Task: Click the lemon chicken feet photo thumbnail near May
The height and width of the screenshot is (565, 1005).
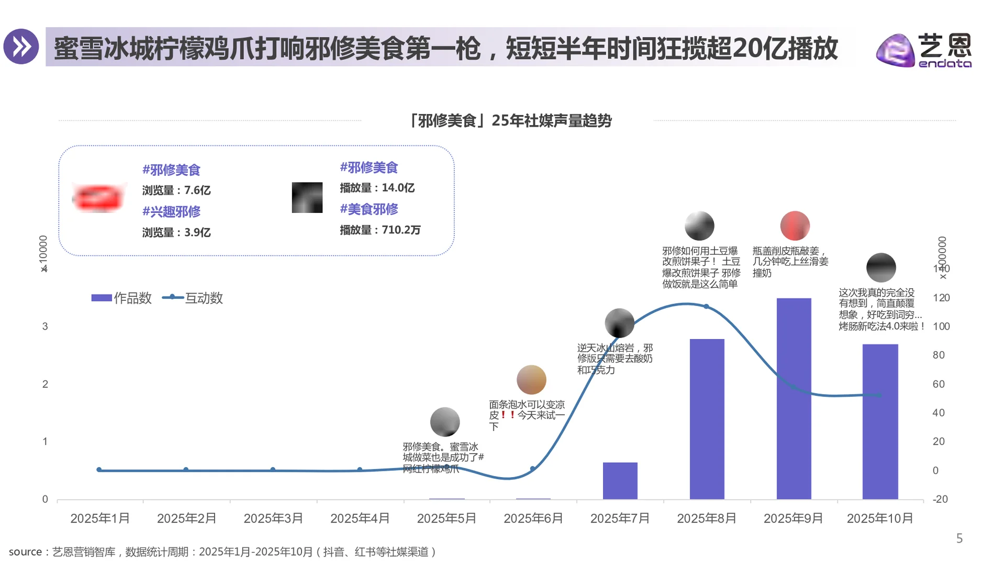Action: tap(444, 422)
